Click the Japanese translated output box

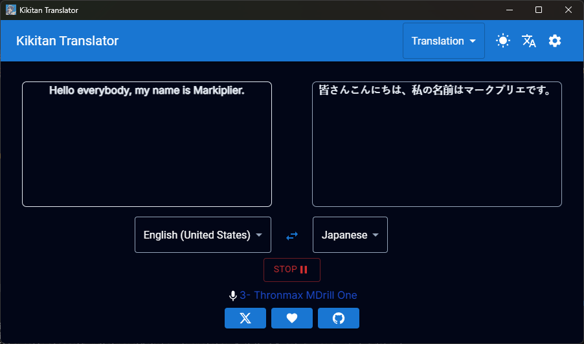pos(437,144)
